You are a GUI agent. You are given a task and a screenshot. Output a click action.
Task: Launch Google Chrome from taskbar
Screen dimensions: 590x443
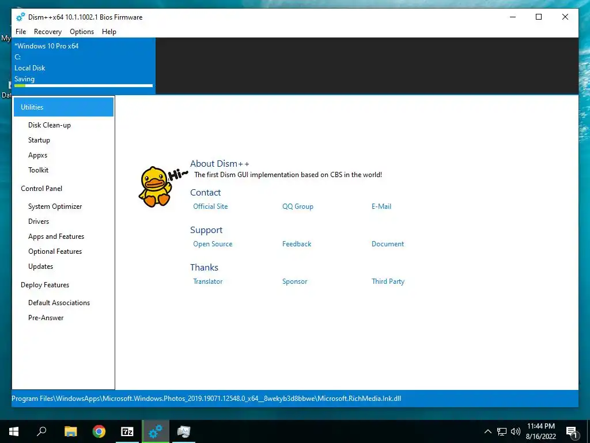pos(99,431)
